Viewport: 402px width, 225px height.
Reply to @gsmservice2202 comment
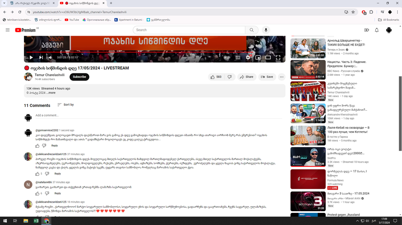coord(55,145)
